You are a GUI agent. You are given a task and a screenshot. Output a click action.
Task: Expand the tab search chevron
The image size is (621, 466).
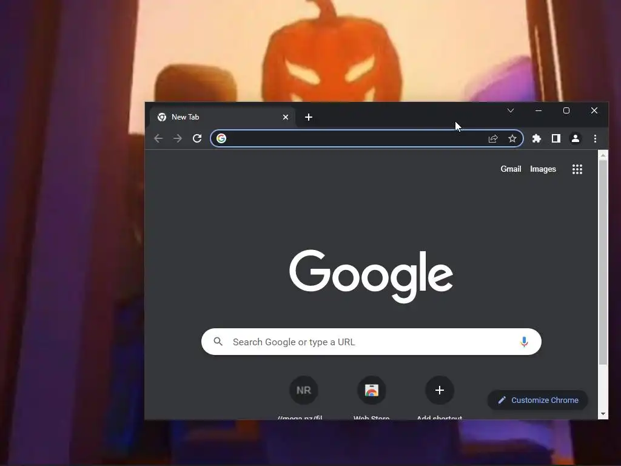[x=511, y=110]
